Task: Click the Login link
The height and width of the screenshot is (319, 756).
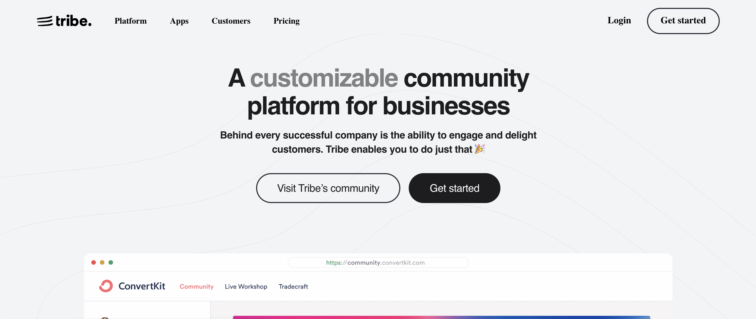Action: pos(619,20)
